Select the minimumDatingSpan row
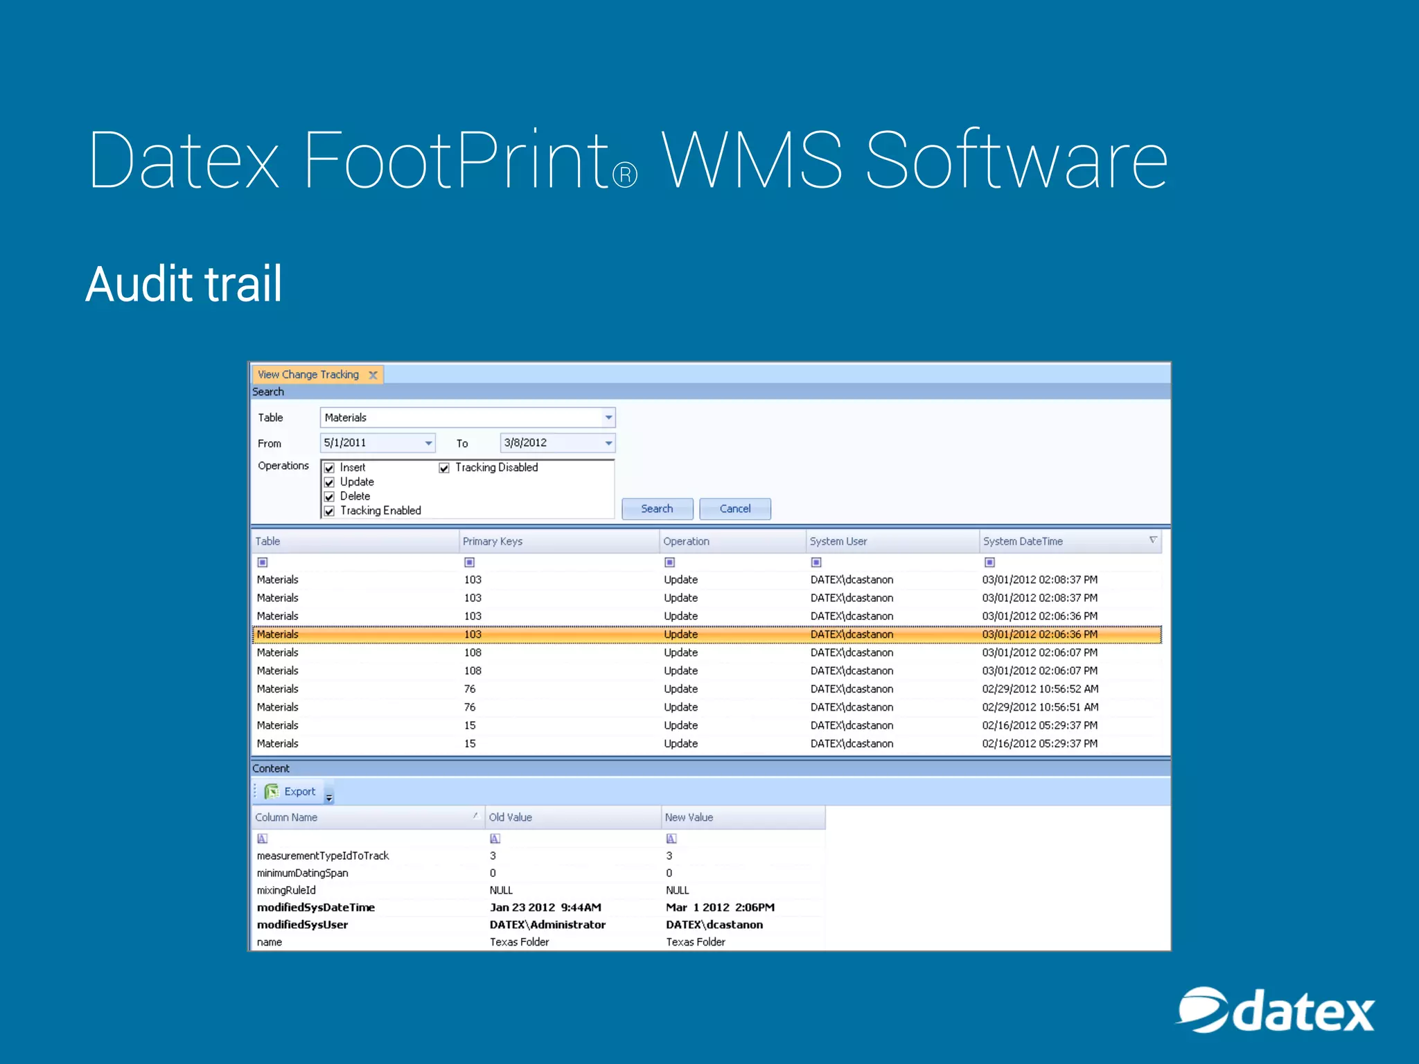 [x=538, y=874]
